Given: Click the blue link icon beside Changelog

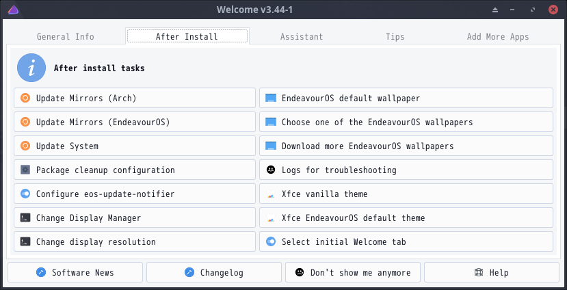Looking at the screenshot, I should click(189, 272).
